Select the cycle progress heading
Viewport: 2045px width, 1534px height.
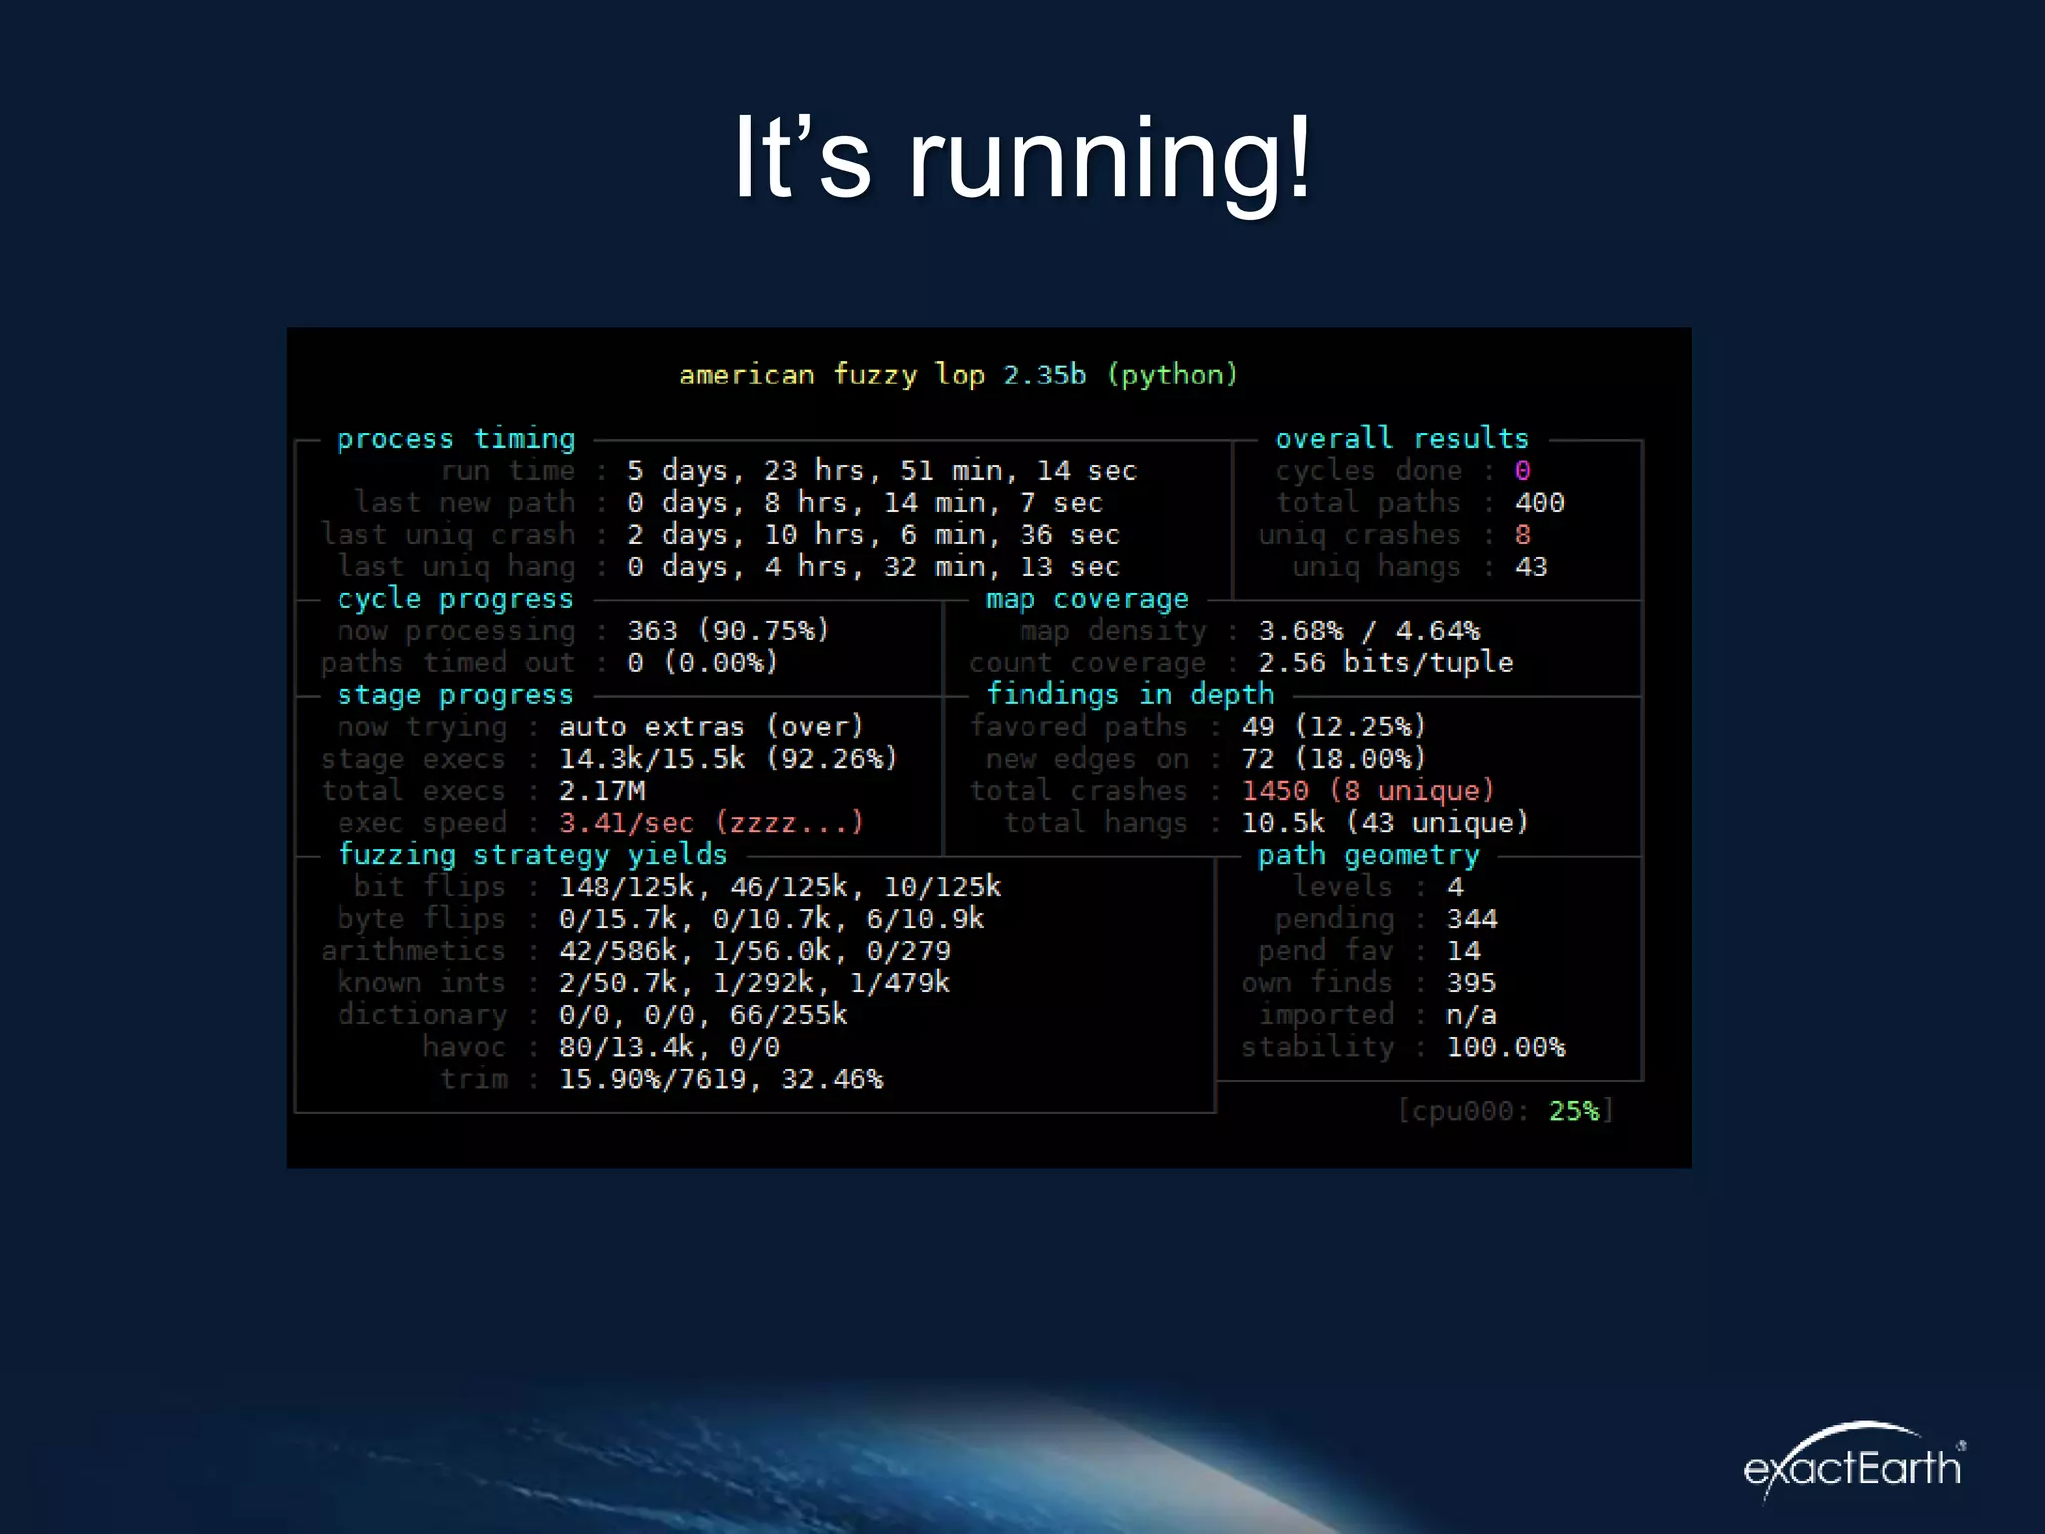tap(454, 599)
